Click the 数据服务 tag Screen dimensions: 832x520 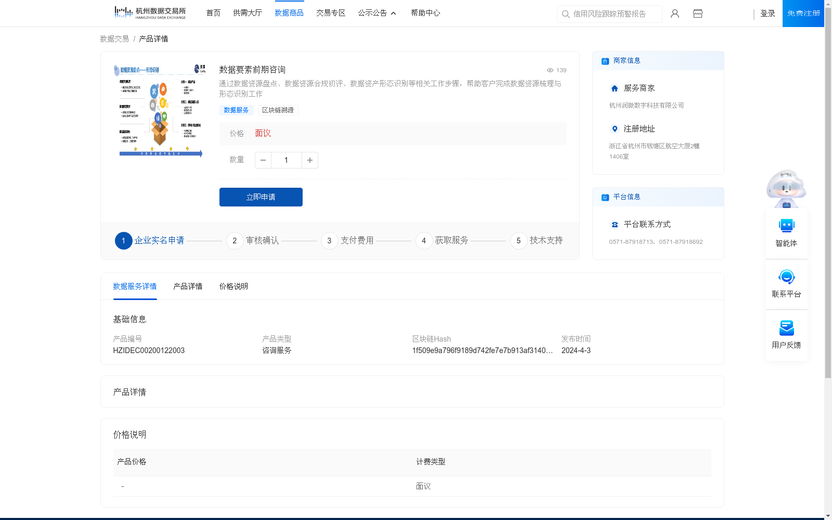click(x=236, y=110)
